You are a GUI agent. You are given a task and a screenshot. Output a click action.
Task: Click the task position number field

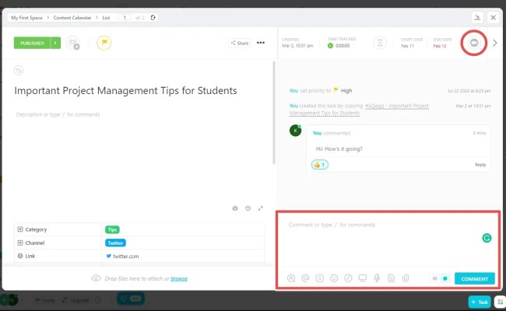point(125,17)
